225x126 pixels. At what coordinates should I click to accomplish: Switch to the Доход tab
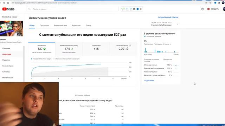coord(88,26)
